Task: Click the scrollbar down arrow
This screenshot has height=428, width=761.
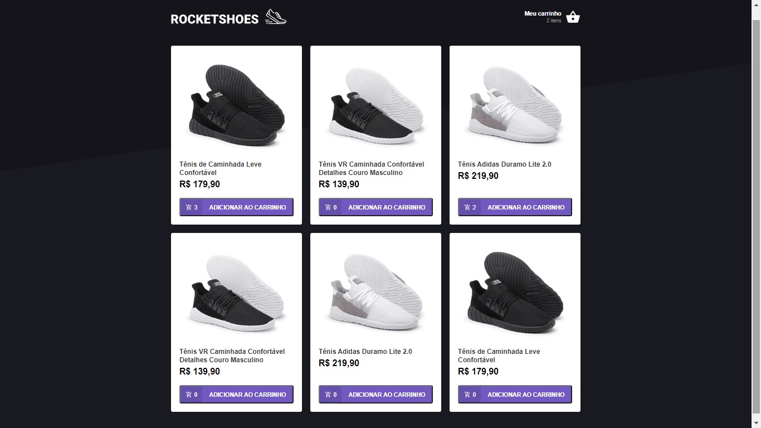Action: tap(757, 423)
